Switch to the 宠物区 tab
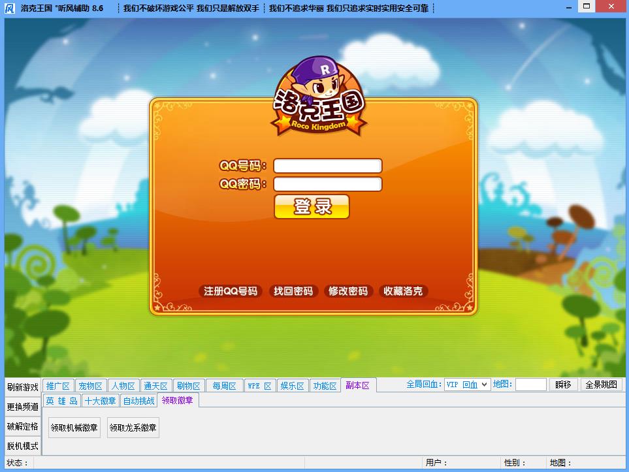 pyautogui.click(x=90, y=386)
